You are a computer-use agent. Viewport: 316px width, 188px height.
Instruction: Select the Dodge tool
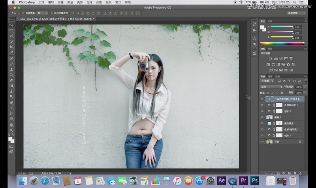point(11,96)
